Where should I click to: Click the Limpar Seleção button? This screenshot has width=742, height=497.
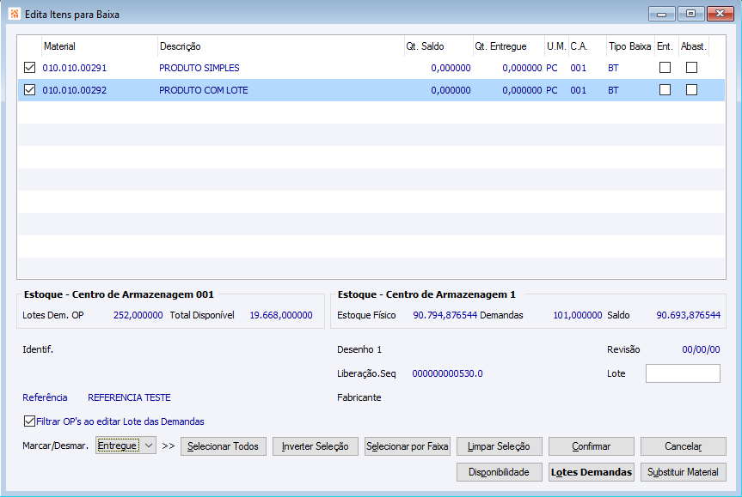(500, 446)
